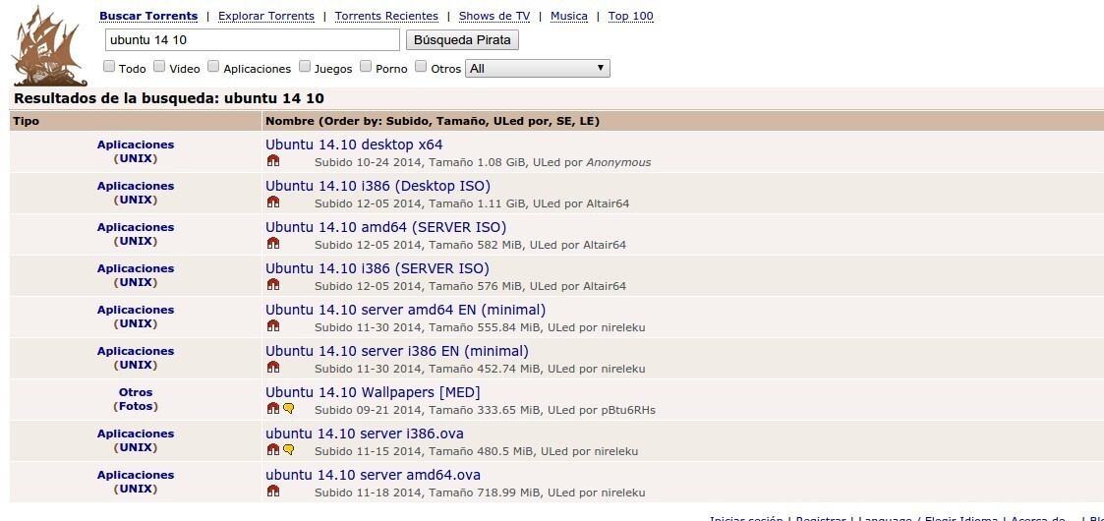
Task: Click Fotos subcategory in Wallpapers row
Action: [x=136, y=406]
